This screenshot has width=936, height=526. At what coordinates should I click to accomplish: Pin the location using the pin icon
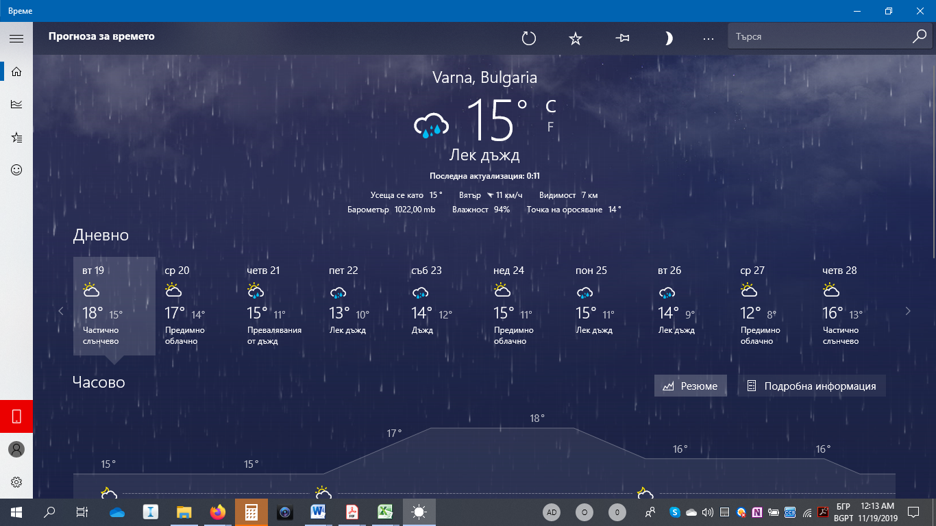point(622,38)
